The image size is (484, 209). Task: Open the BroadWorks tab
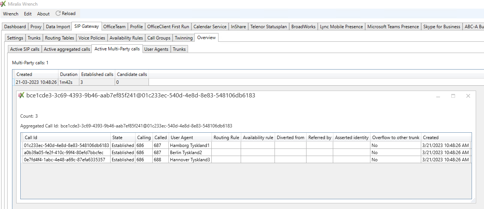[x=303, y=27]
